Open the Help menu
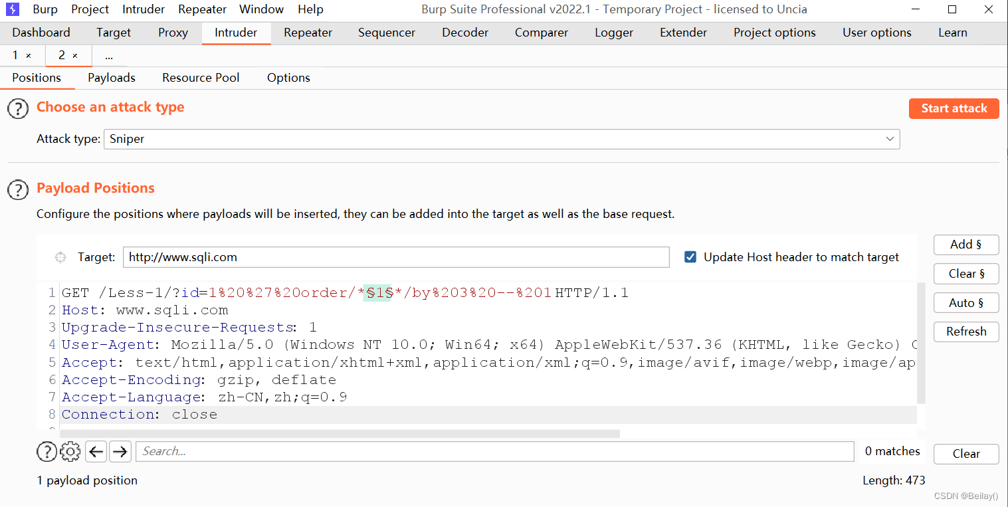 tap(310, 9)
